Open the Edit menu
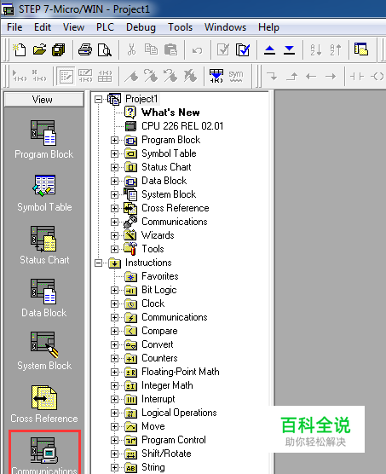 click(43, 27)
